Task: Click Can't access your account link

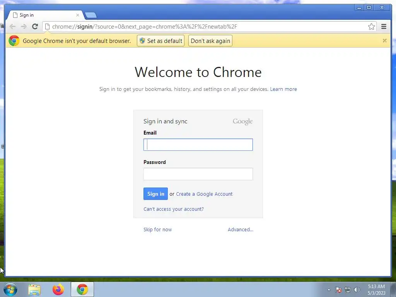Action: click(x=174, y=209)
